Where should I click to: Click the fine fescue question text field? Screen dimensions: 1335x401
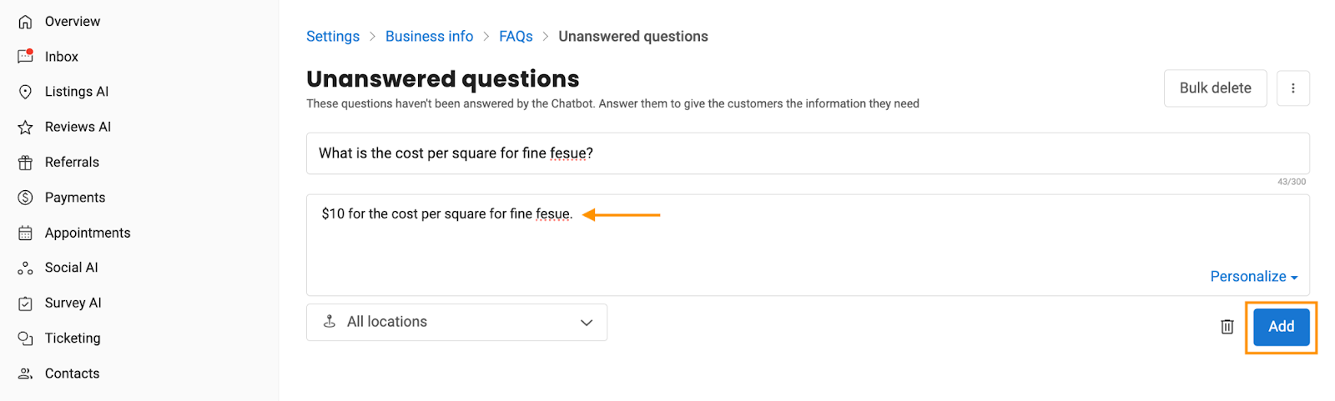coord(808,153)
